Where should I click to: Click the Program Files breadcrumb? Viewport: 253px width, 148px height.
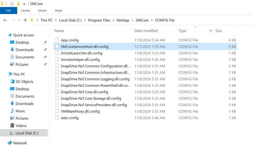coord(99,20)
